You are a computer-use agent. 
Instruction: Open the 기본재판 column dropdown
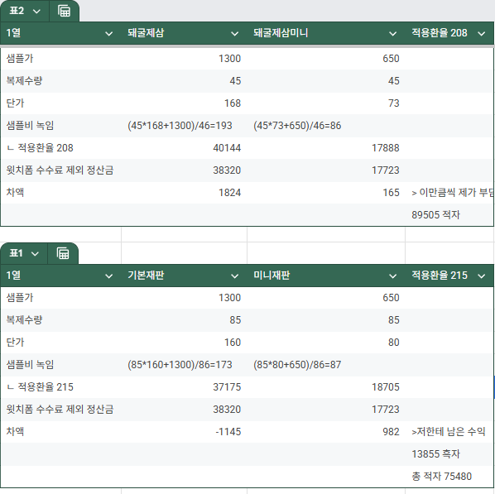point(234,276)
